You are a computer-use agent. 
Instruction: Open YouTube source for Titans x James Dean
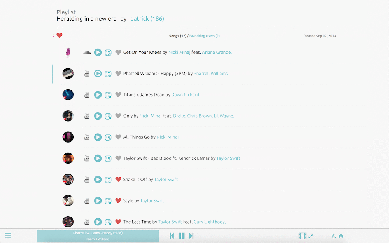tap(87, 95)
